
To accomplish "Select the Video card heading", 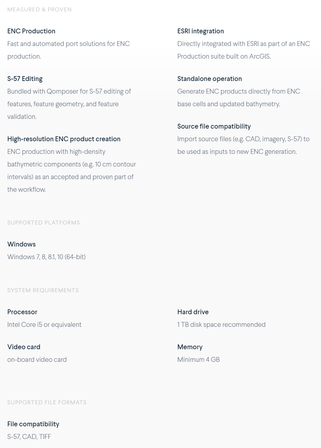I will [24, 347].
